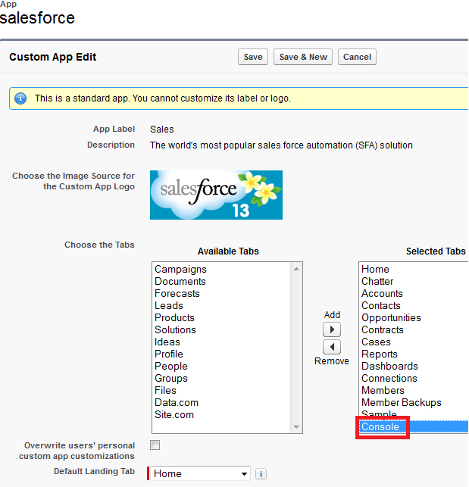This screenshot has height=487, width=469.
Task: Click the Save & New button
Action: (x=303, y=57)
